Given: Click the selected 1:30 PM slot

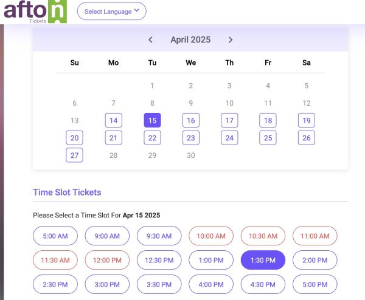Looking at the screenshot, I should coord(263,260).
